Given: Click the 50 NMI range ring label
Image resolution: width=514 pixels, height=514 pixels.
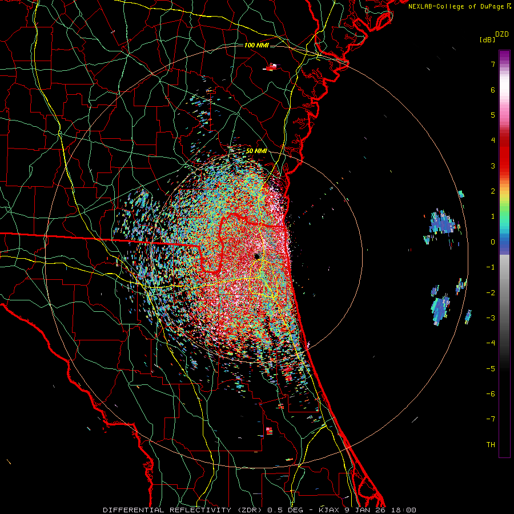Looking at the screenshot, I should coord(256,151).
